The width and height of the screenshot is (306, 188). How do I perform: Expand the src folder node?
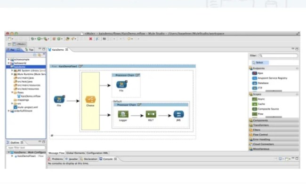pos(12,103)
